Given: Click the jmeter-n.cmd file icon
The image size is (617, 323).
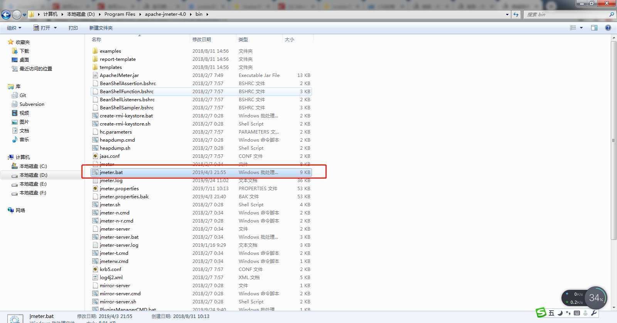Looking at the screenshot, I should (x=95, y=213).
